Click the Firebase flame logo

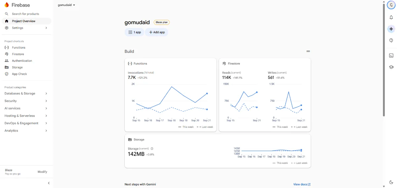7,5
